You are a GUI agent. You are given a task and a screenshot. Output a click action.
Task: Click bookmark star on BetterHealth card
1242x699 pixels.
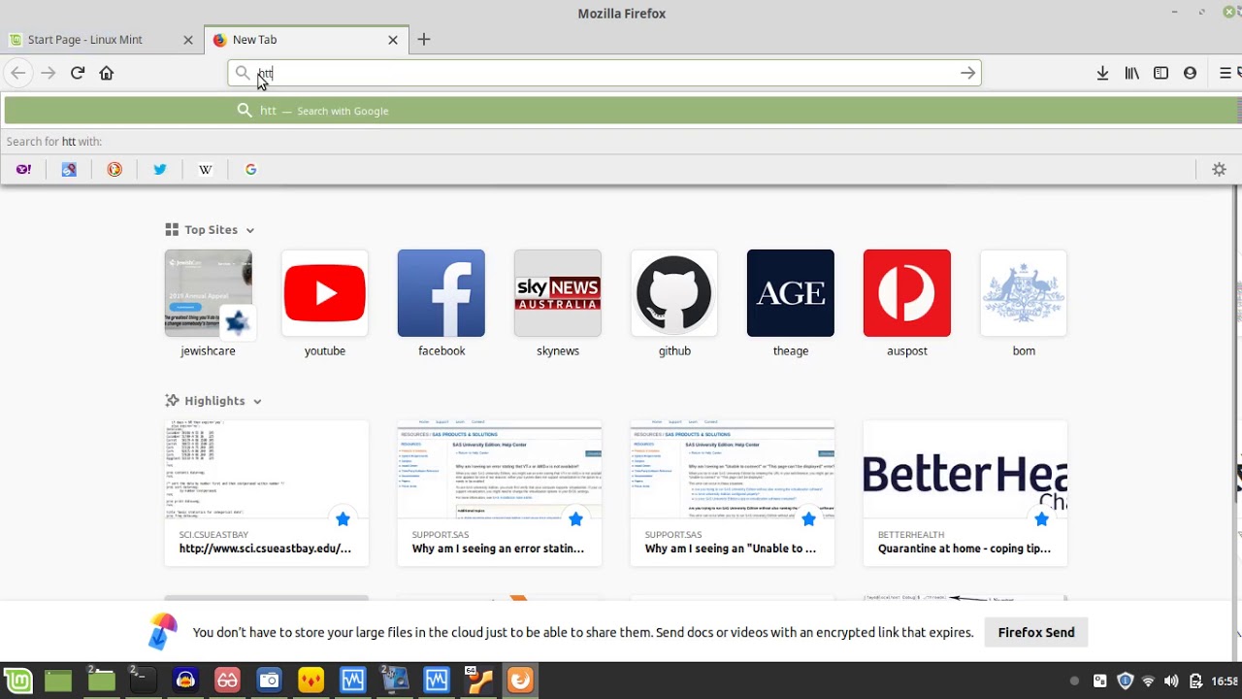click(x=1041, y=519)
